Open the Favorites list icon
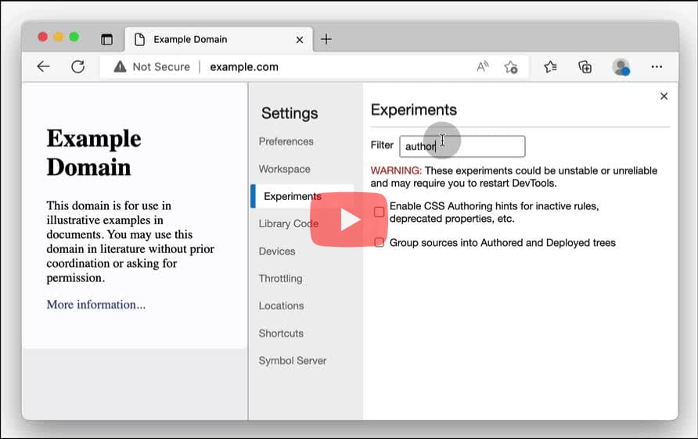This screenshot has height=439, width=698. point(550,66)
